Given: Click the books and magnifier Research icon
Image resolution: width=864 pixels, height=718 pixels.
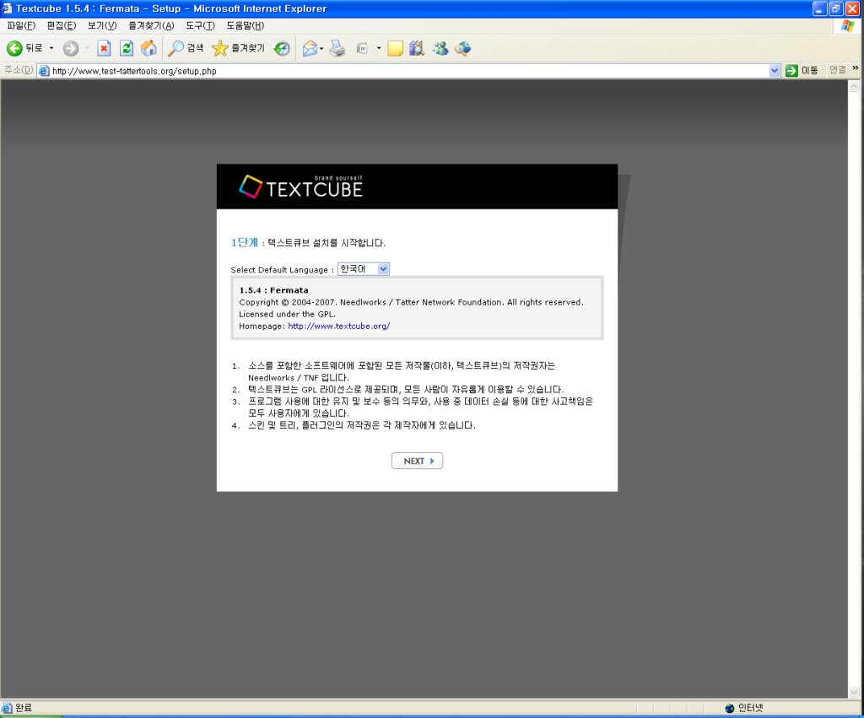Looking at the screenshot, I should 417,48.
